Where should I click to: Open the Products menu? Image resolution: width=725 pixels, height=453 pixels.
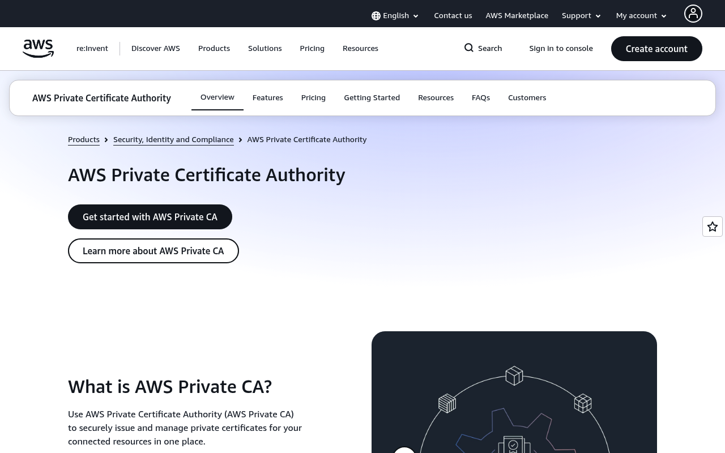point(214,49)
